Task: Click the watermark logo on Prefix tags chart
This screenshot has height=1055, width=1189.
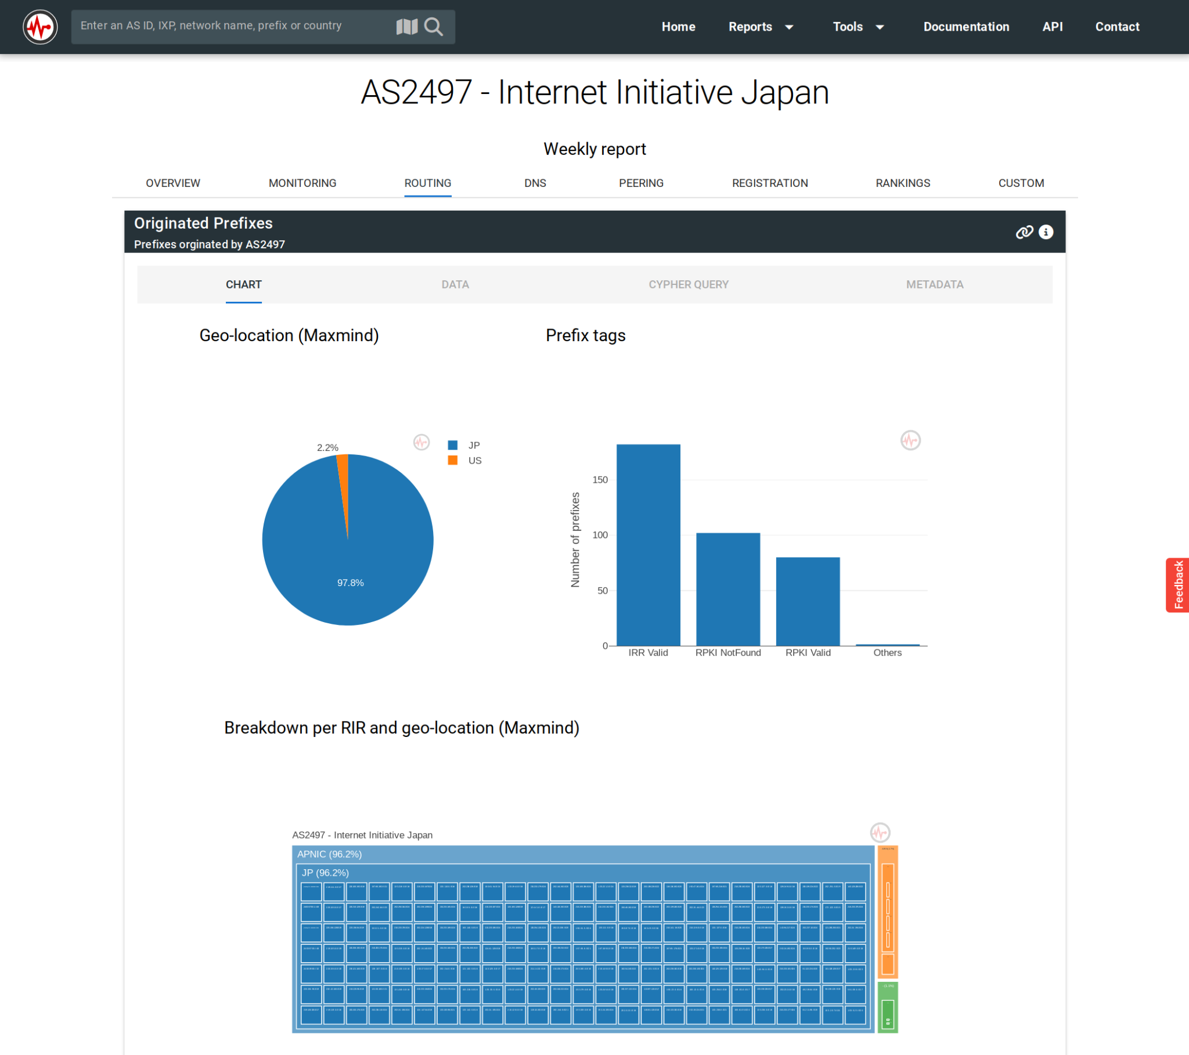Action: pyautogui.click(x=910, y=440)
